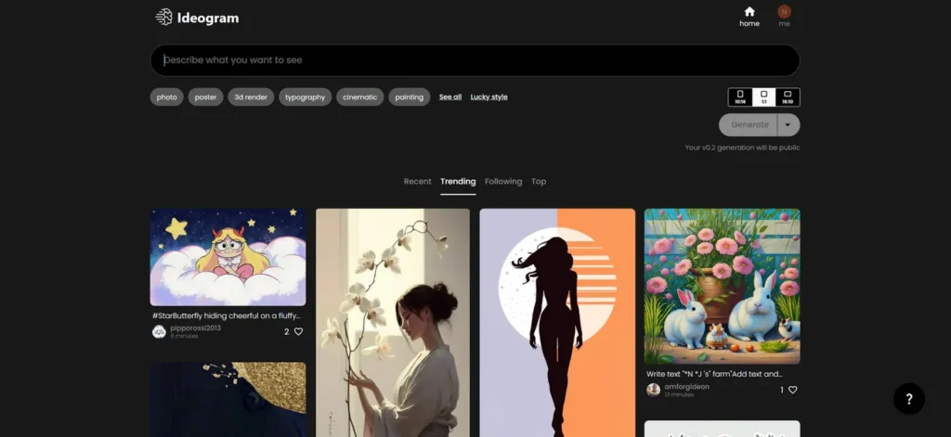The height and width of the screenshot is (437, 951).
Task: Select the 16:10 landscape aspect ratio
Action: [x=788, y=96]
